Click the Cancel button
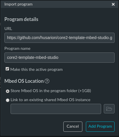This screenshot has height=137, width=119. (73, 127)
